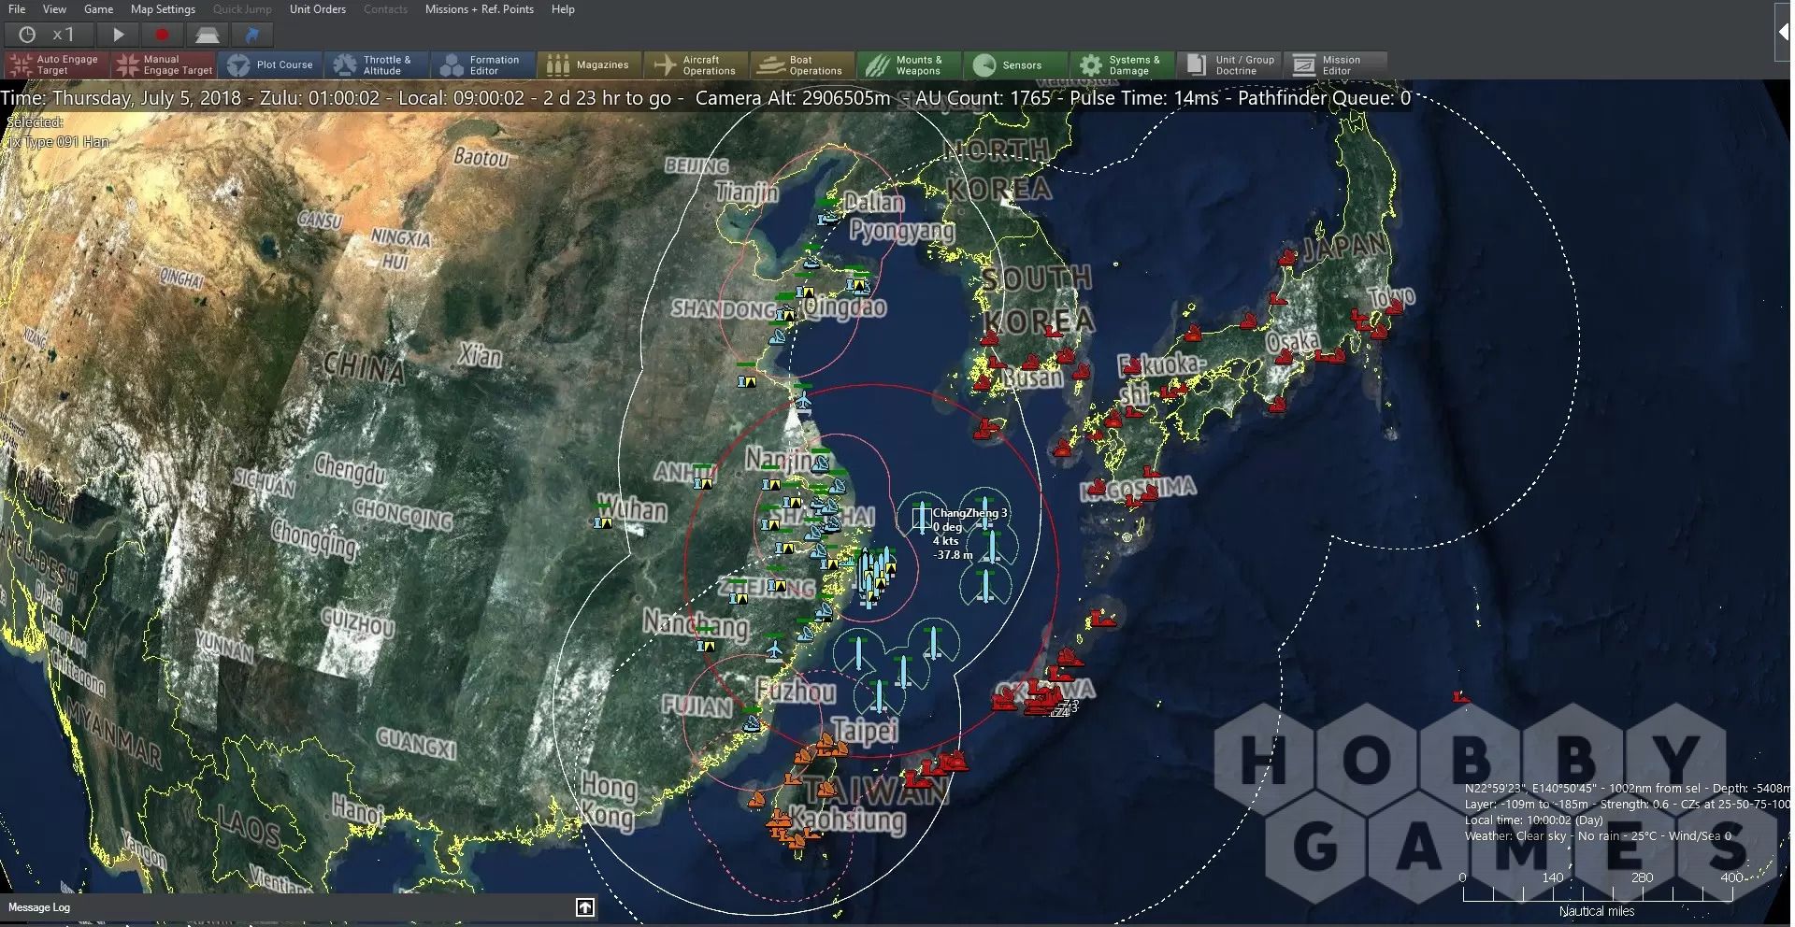The width and height of the screenshot is (1795, 927).
Task: Select the ChangZheng 3 submarine unit icon
Action: pyautogui.click(x=922, y=517)
